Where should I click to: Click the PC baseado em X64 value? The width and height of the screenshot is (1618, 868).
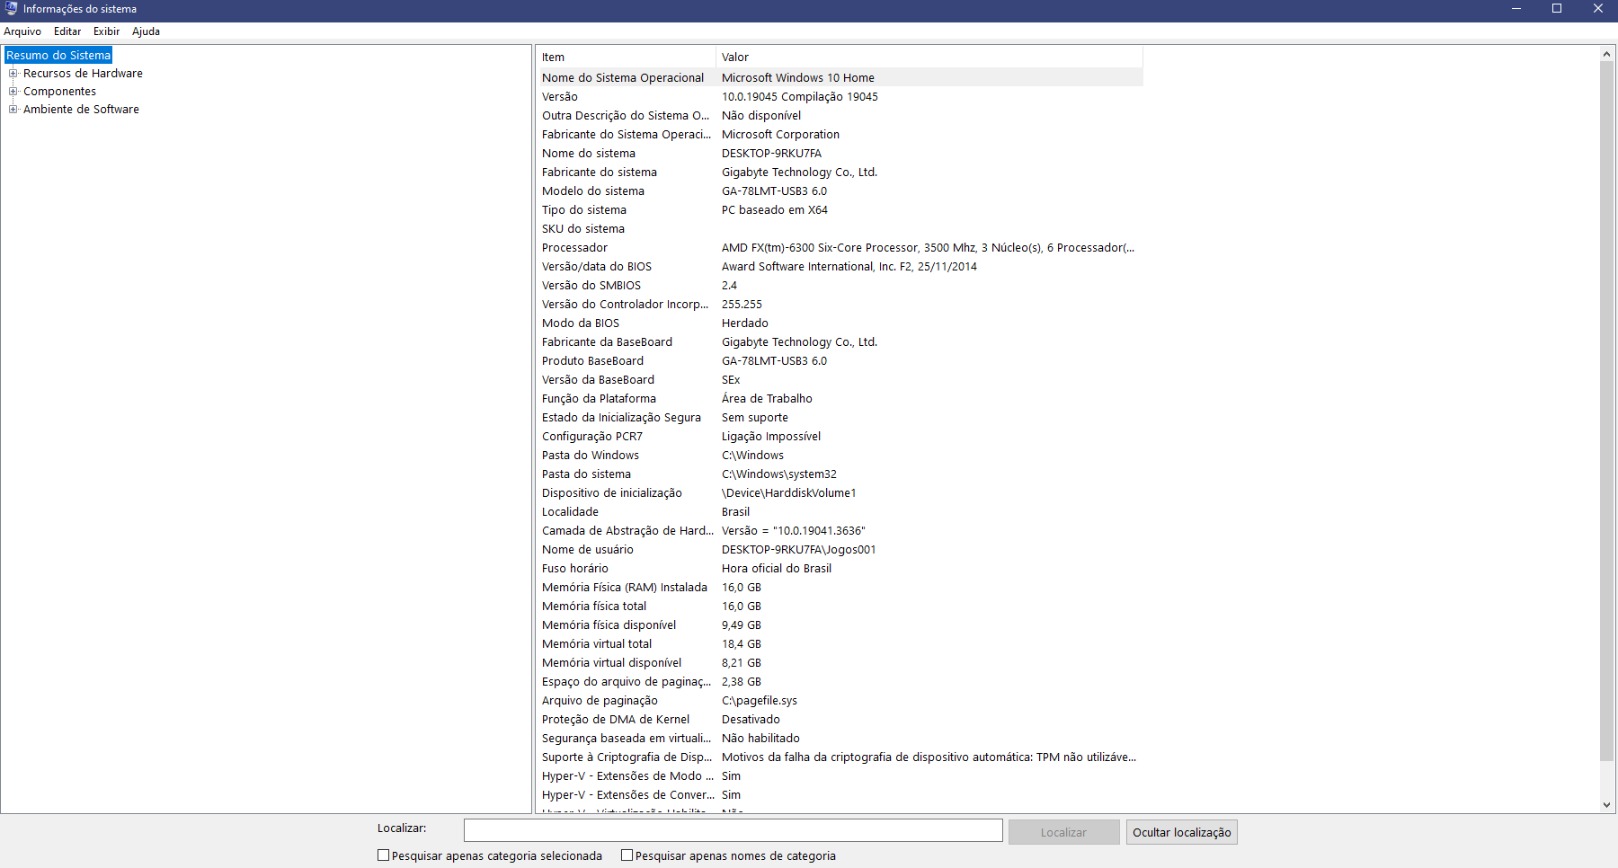pos(774,210)
